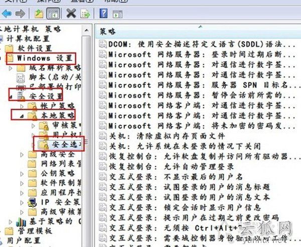Toggle the show/hide console tree icon
This screenshot has width=301, height=247.
(53, 14)
